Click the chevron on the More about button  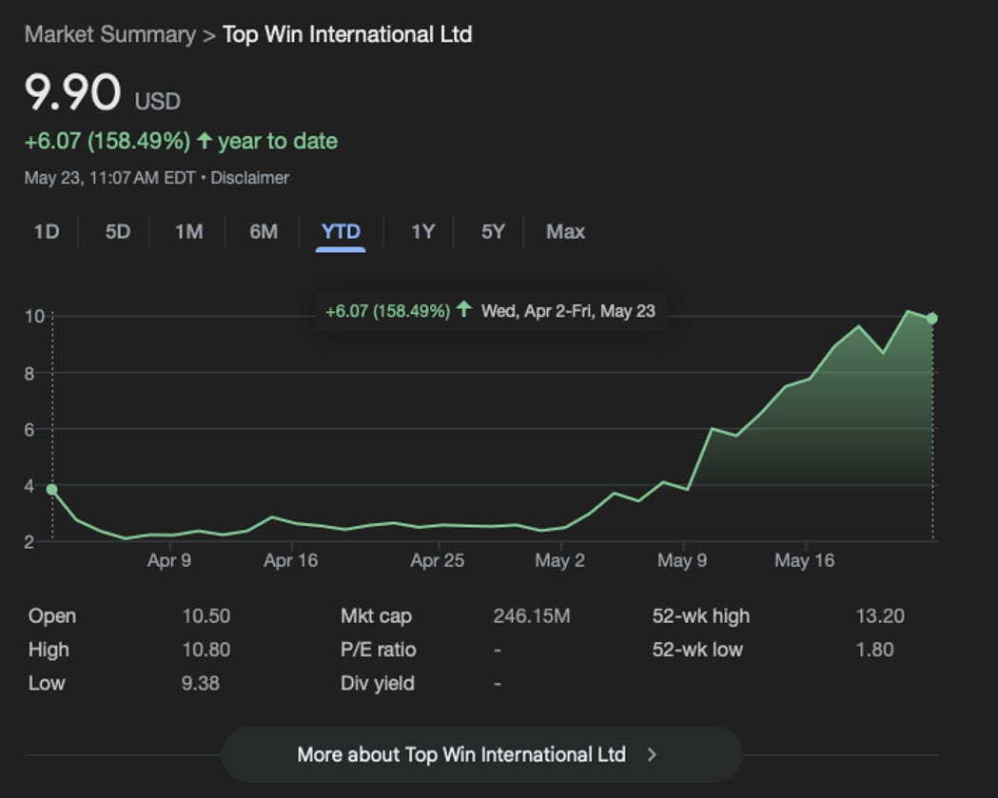[x=652, y=754]
